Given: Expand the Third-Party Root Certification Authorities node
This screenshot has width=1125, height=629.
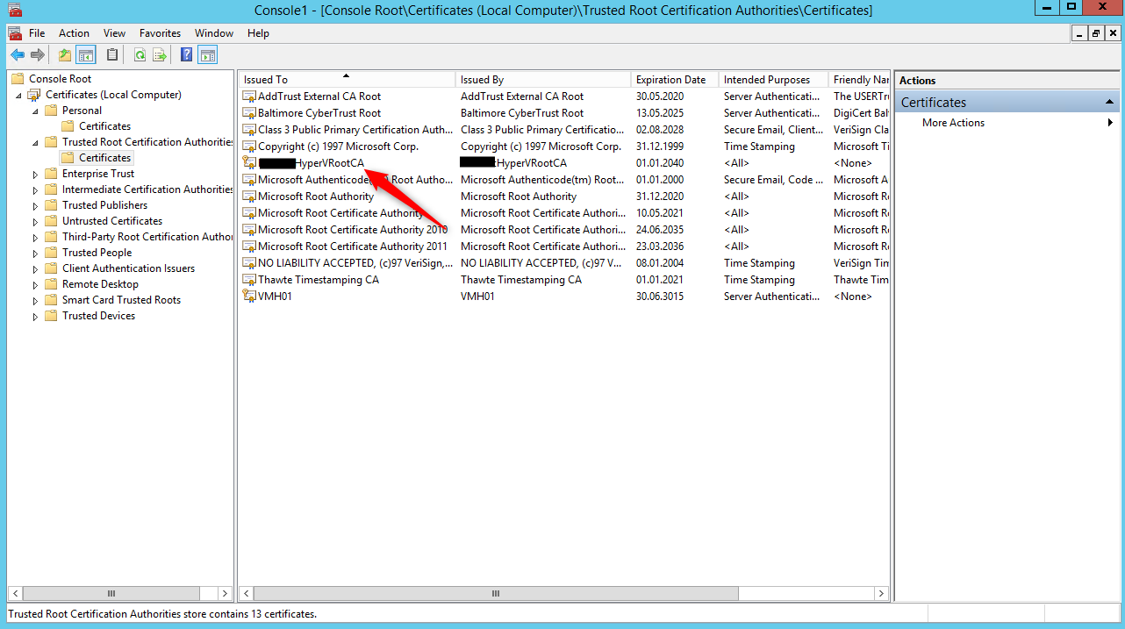Looking at the screenshot, I should 36,237.
